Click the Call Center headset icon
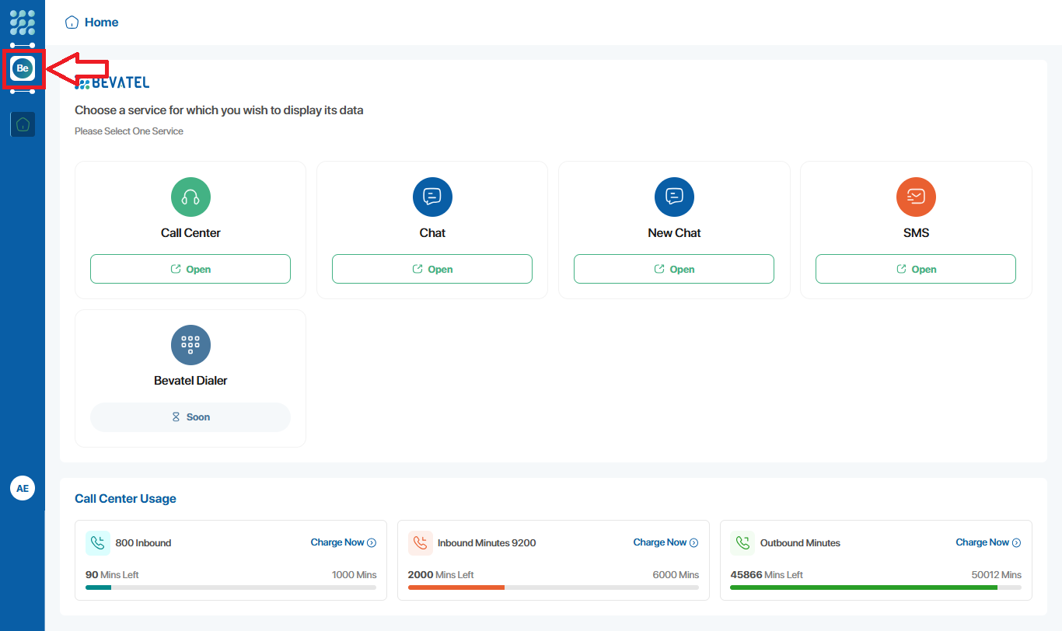Viewport: 1062px width, 631px height. click(190, 197)
